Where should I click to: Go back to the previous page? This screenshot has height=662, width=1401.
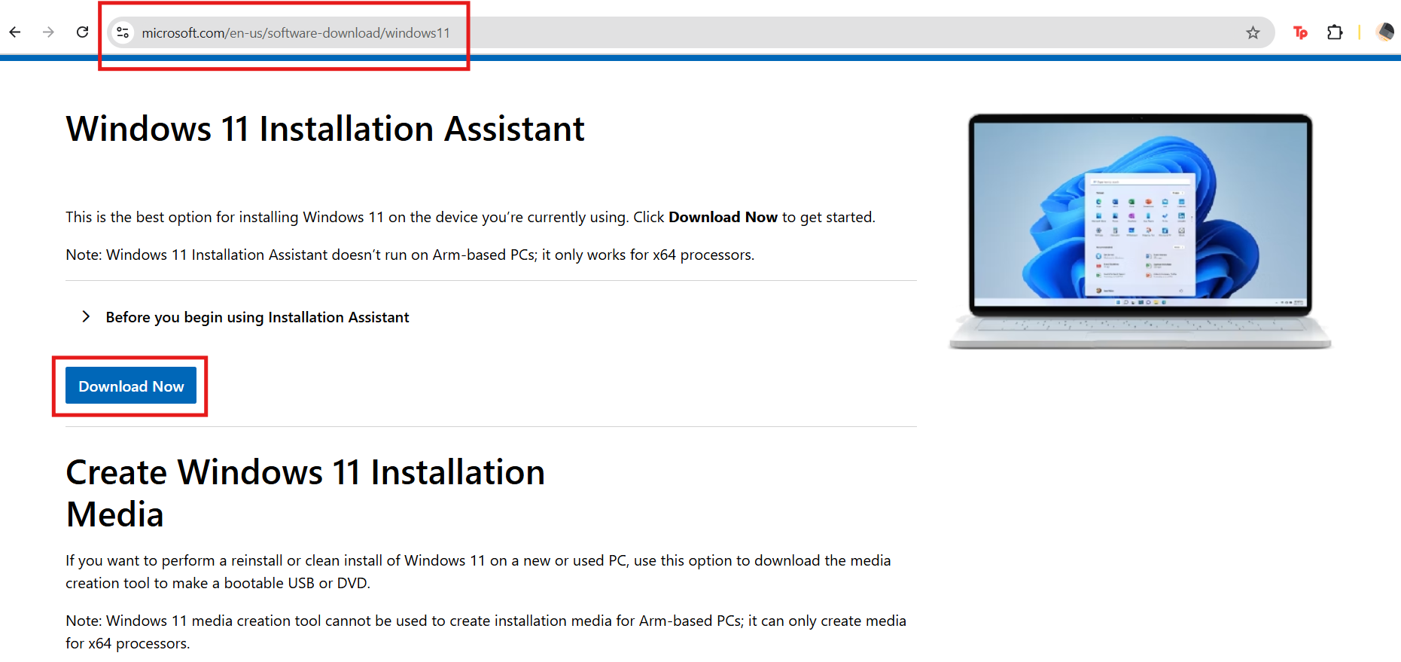15,32
